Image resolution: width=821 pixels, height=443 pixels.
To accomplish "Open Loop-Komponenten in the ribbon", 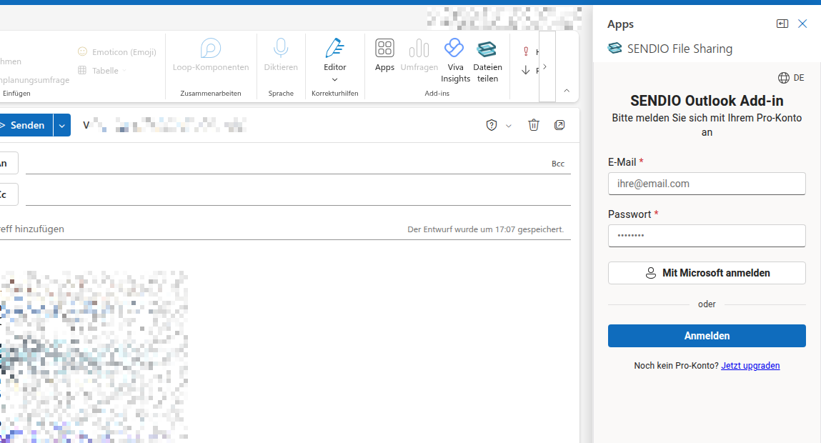I will click(211, 55).
